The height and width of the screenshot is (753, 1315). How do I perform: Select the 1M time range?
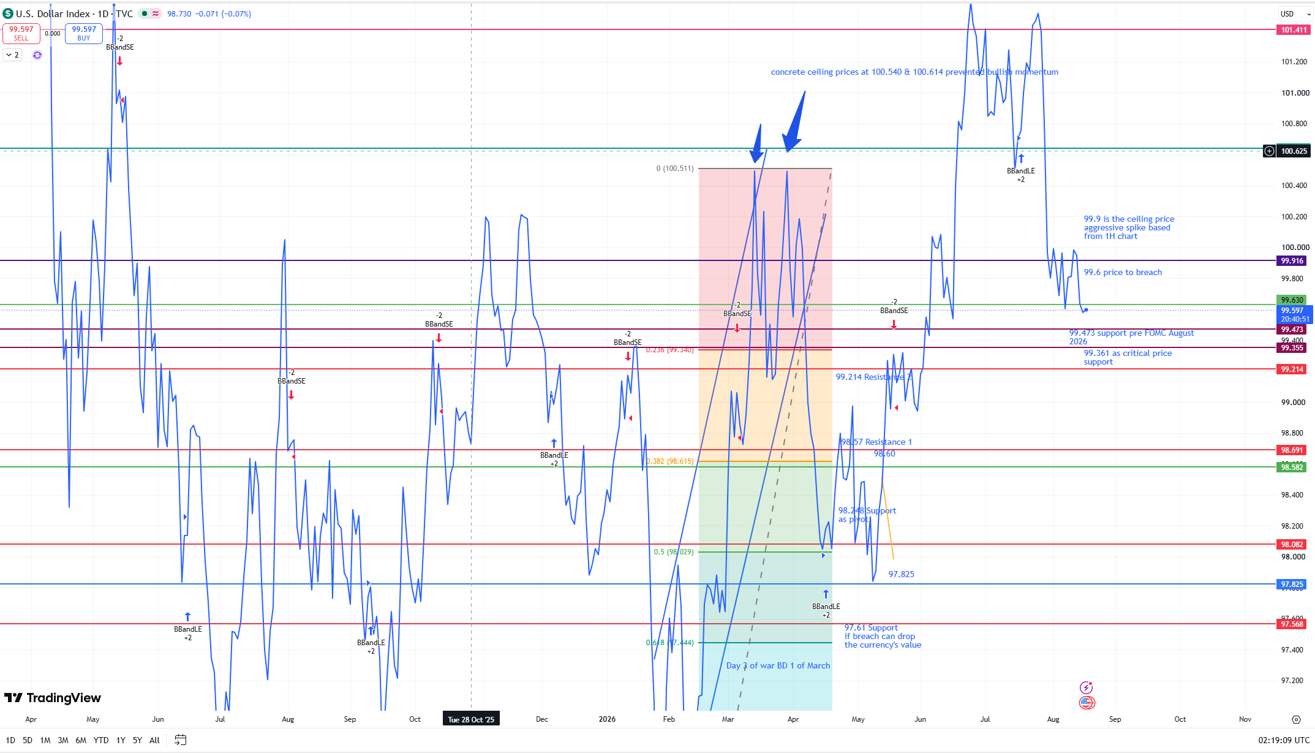coord(45,740)
